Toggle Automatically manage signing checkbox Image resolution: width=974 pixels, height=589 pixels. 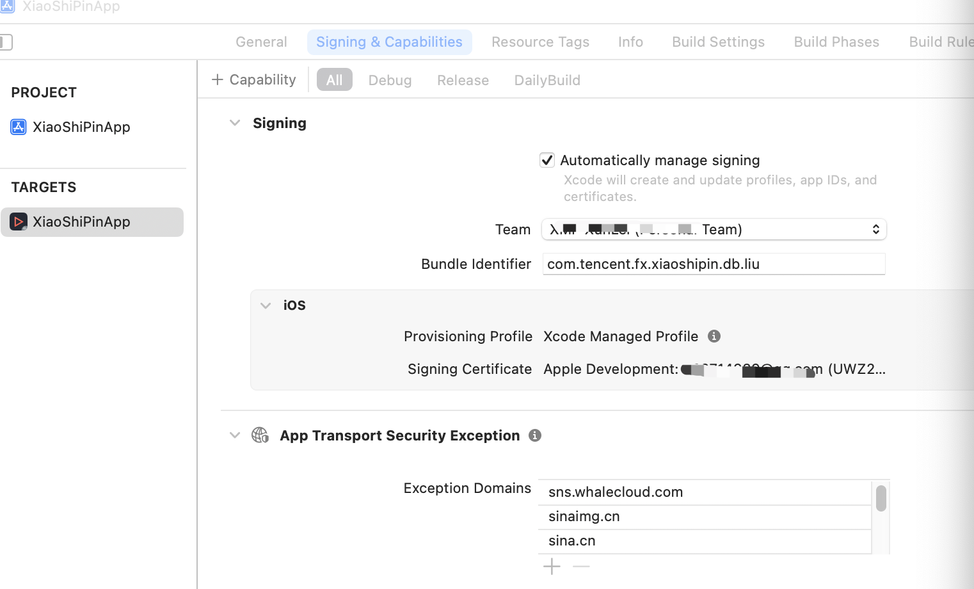(547, 160)
